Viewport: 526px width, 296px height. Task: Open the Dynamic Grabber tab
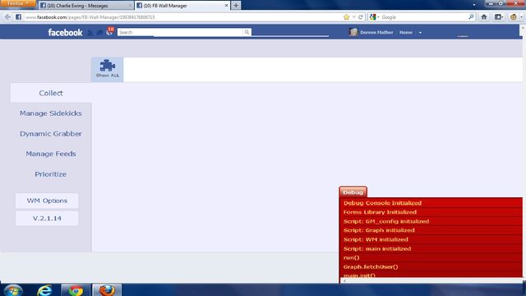click(x=51, y=133)
